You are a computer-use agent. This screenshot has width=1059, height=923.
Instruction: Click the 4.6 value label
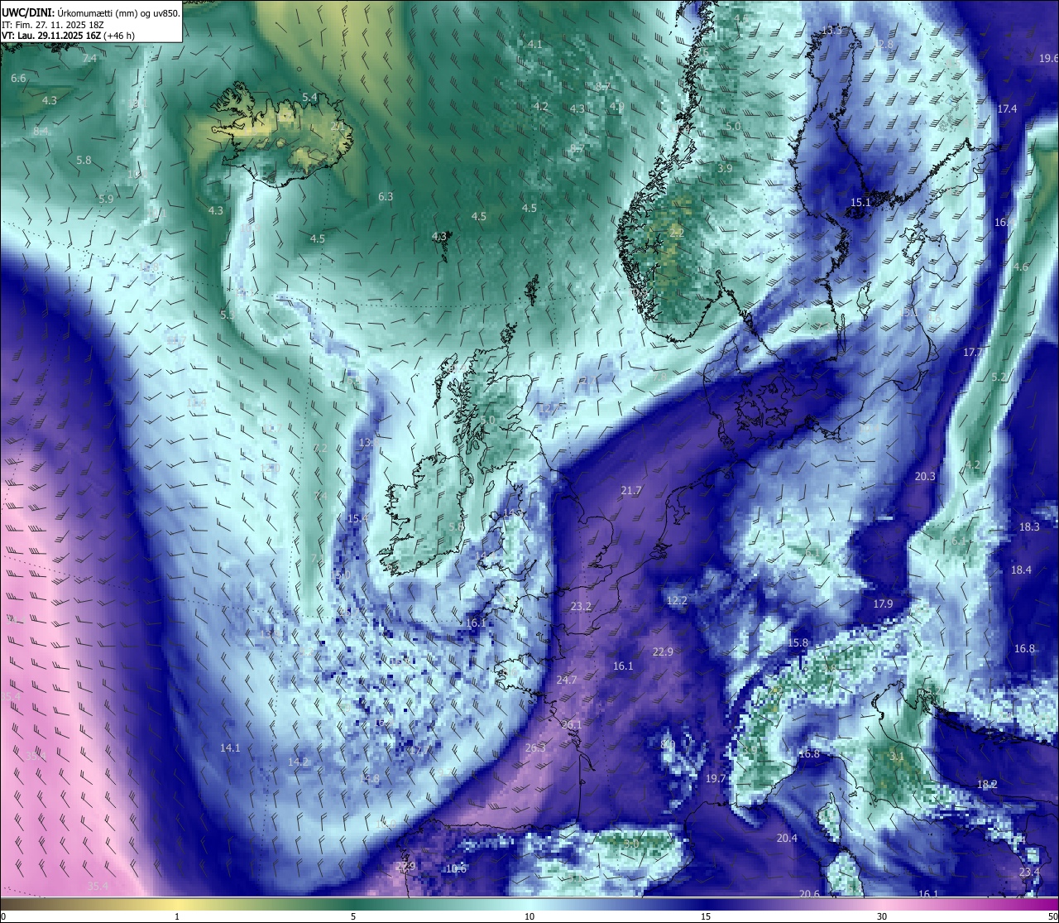[1021, 267]
